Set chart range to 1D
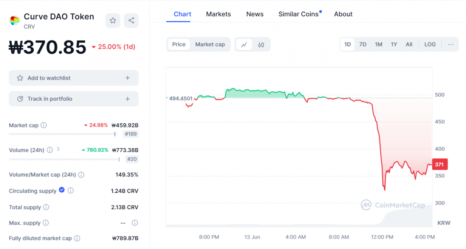This screenshot has height=249, width=466. pyautogui.click(x=348, y=45)
